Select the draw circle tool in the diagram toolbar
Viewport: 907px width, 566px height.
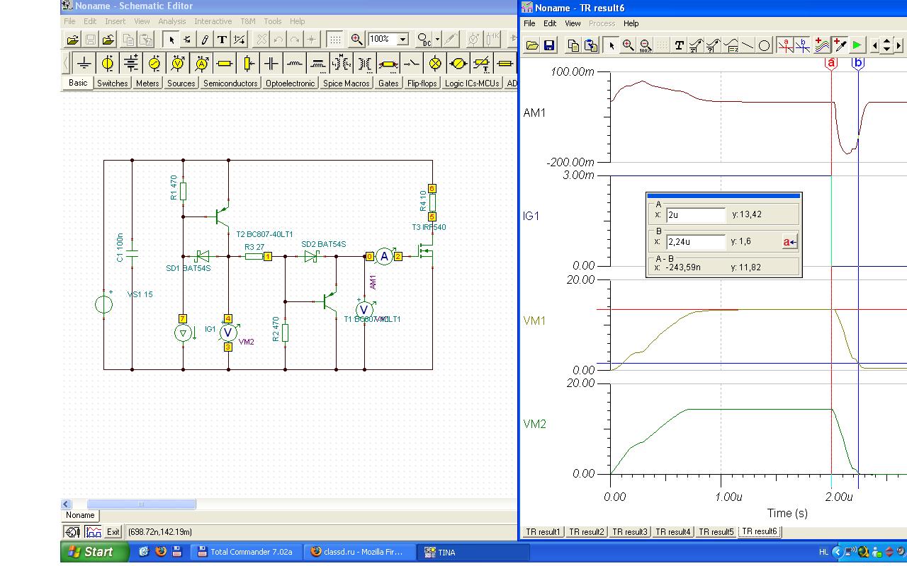click(765, 46)
